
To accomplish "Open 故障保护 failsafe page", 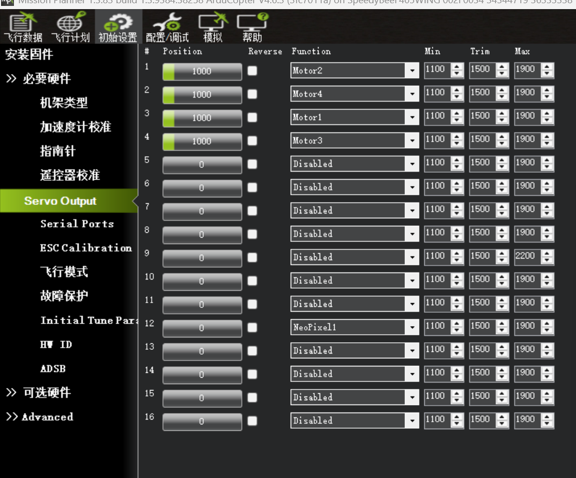I will [x=64, y=296].
